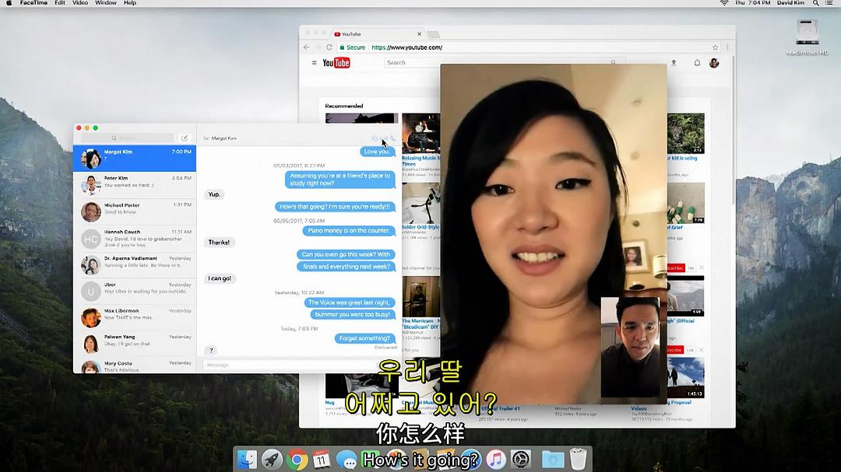Open the Chrome three-dot menu
Viewport: 841px width, 472px height.
(x=727, y=47)
